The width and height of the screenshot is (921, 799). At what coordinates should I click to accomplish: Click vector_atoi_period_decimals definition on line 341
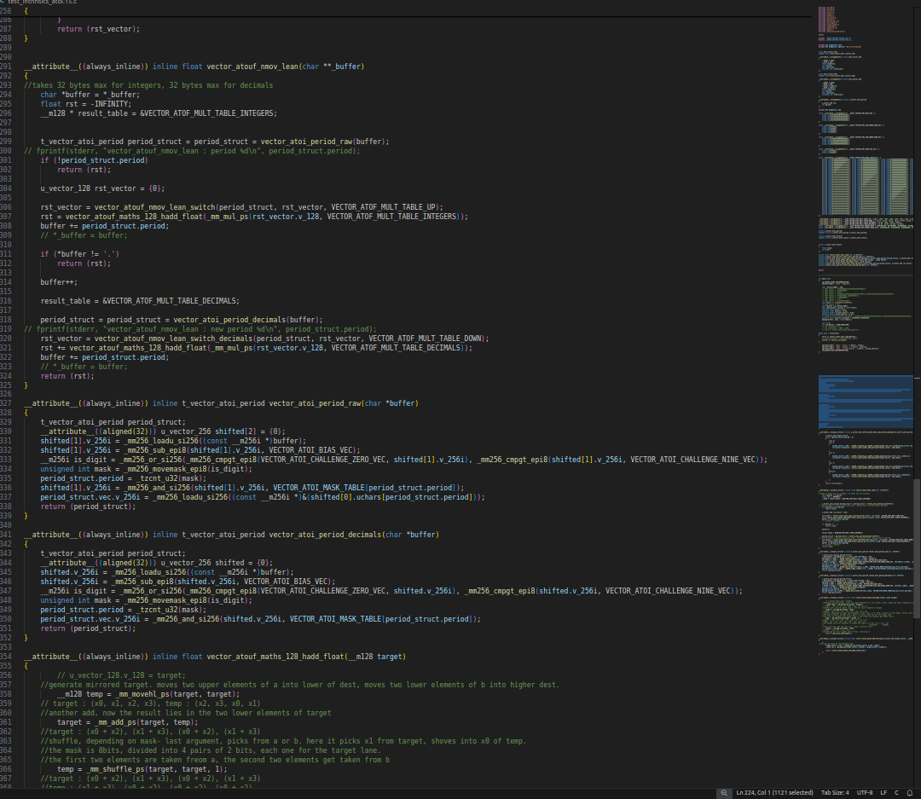[x=326, y=536]
